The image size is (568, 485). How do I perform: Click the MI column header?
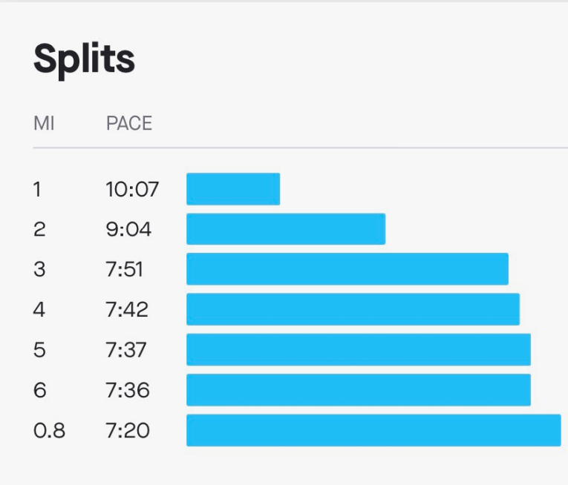point(45,123)
